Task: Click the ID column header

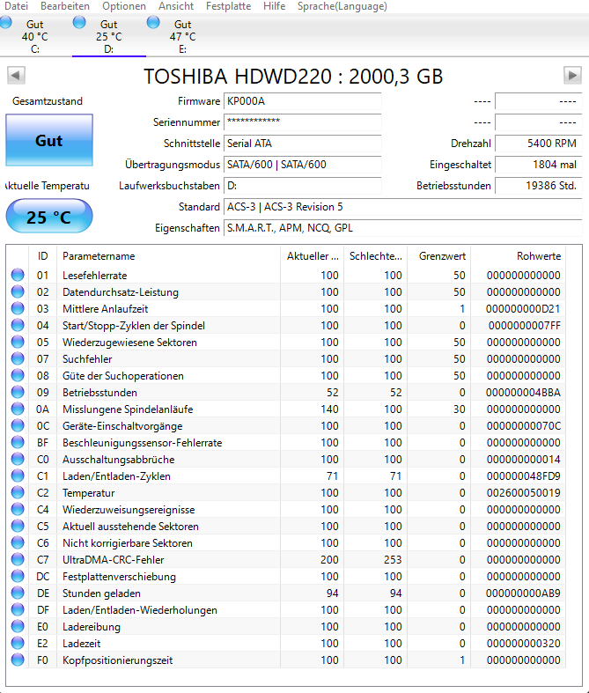Action: [x=43, y=256]
